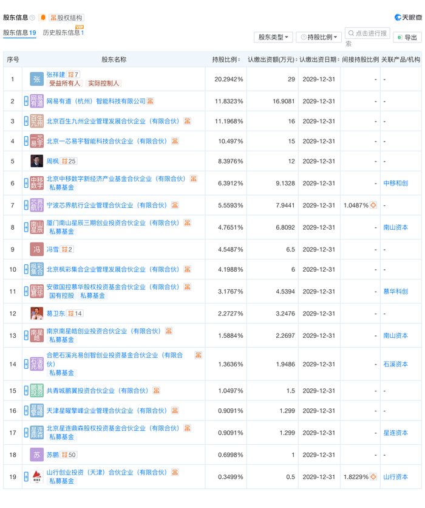Click equity icon after 北京一芯易宇 name
This screenshot has width=425, height=508.
point(175,141)
